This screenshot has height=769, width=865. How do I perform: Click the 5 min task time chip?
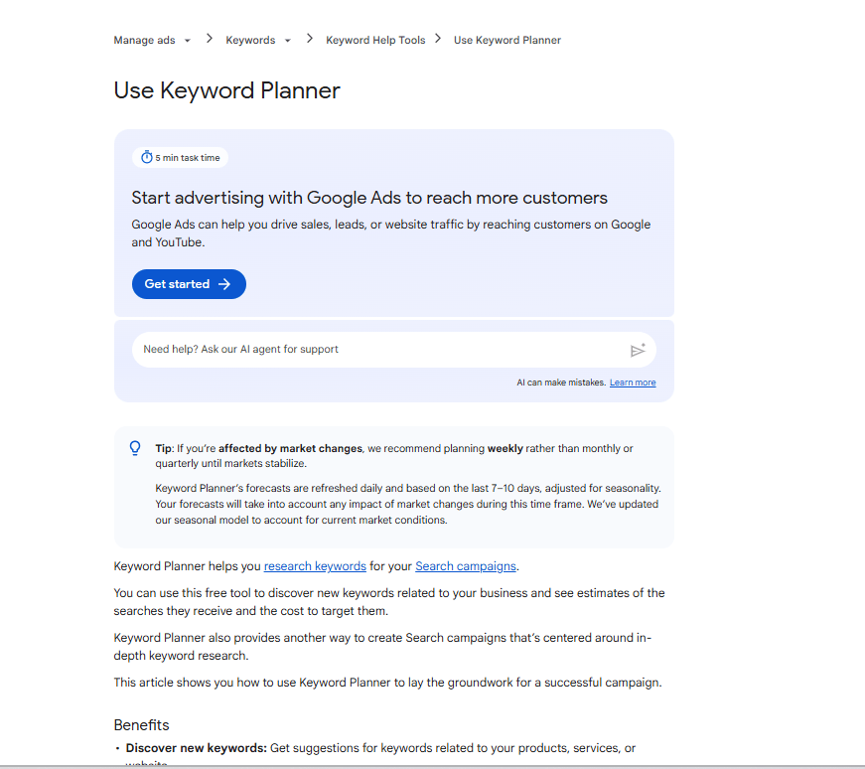pos(180,157)
